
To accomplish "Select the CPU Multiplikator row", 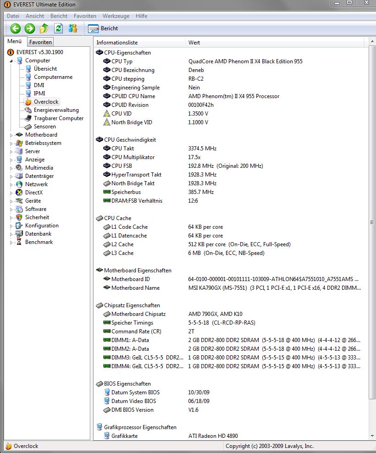I will pyautogui.click(x=231, y=157).
